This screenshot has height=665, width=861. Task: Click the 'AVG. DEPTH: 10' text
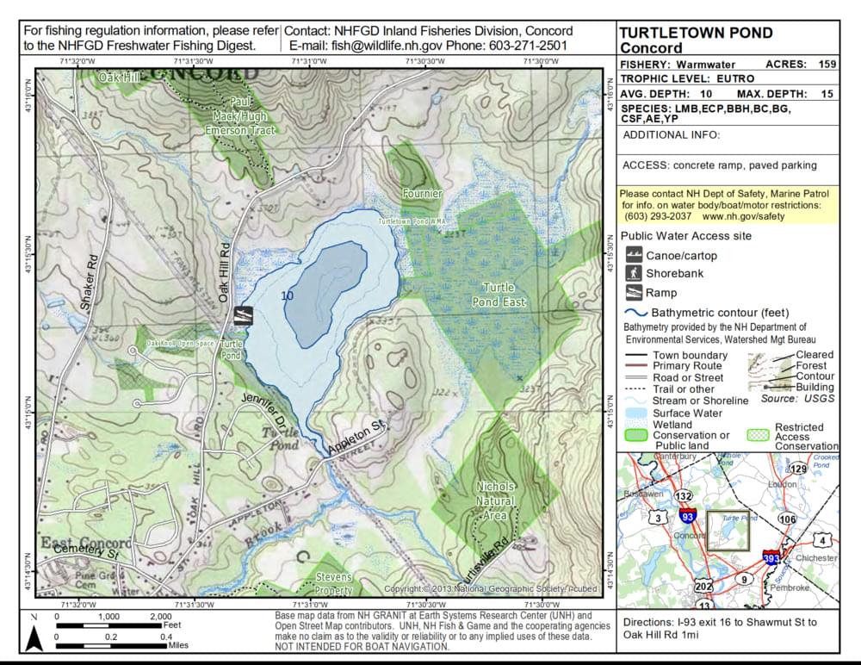point(666,94)
